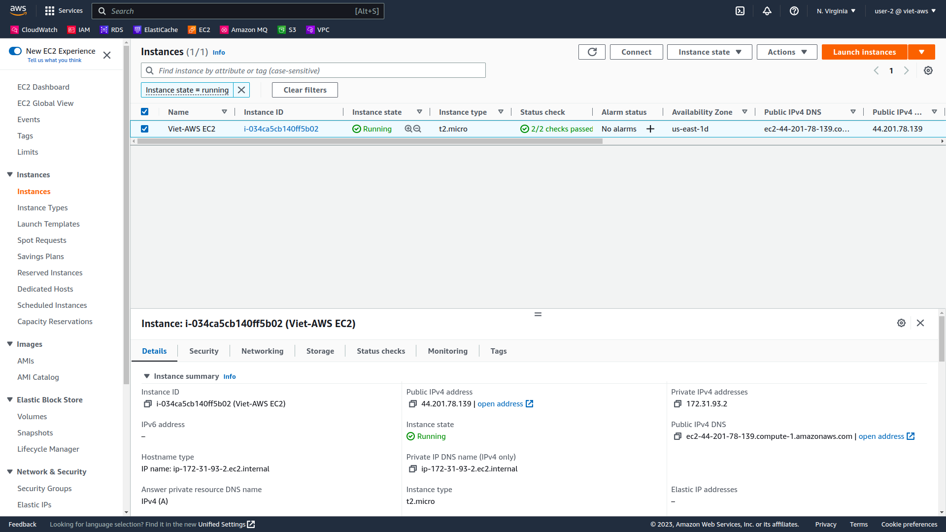Copy the Private IPv4 address 172.31.93.2
946x532 pixels.
tap(677, 403)
